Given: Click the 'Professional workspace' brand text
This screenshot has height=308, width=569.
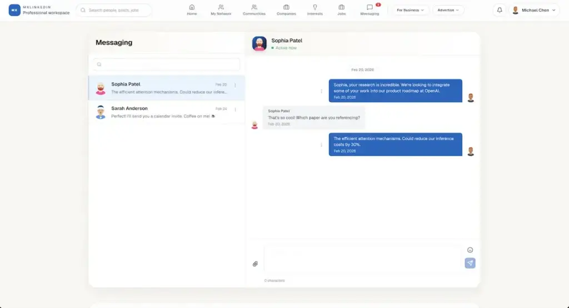Looking at the screenshot, I should (46, 13).
